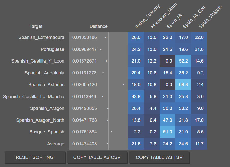The image size is (230, 167).
Task: Click the 2.2 cell in Basque_Spanish row
Action: [136, 132]
